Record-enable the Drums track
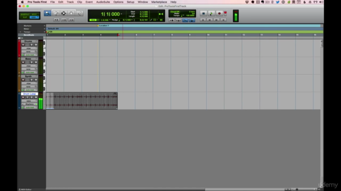 pos(23,45)
